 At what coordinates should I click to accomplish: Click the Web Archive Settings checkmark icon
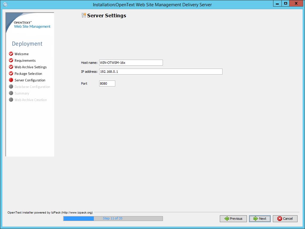(x=11, y=67)
